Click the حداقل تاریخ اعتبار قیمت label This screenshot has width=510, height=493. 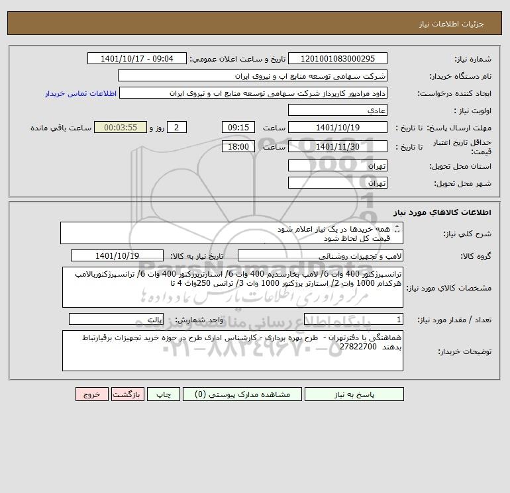[462, 147]
